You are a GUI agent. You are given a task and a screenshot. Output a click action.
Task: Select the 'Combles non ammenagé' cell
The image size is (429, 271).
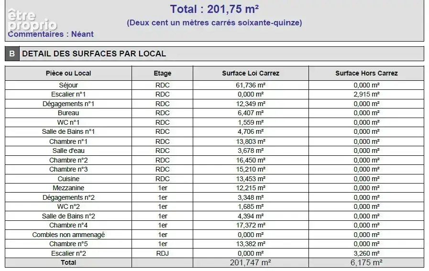68,235
